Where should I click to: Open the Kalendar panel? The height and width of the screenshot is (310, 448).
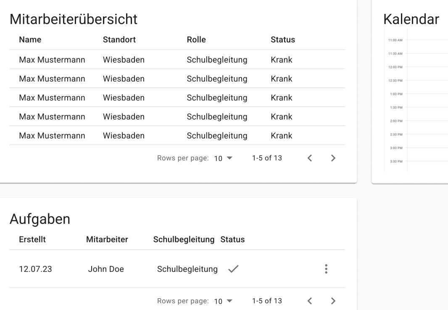(411, 19)
